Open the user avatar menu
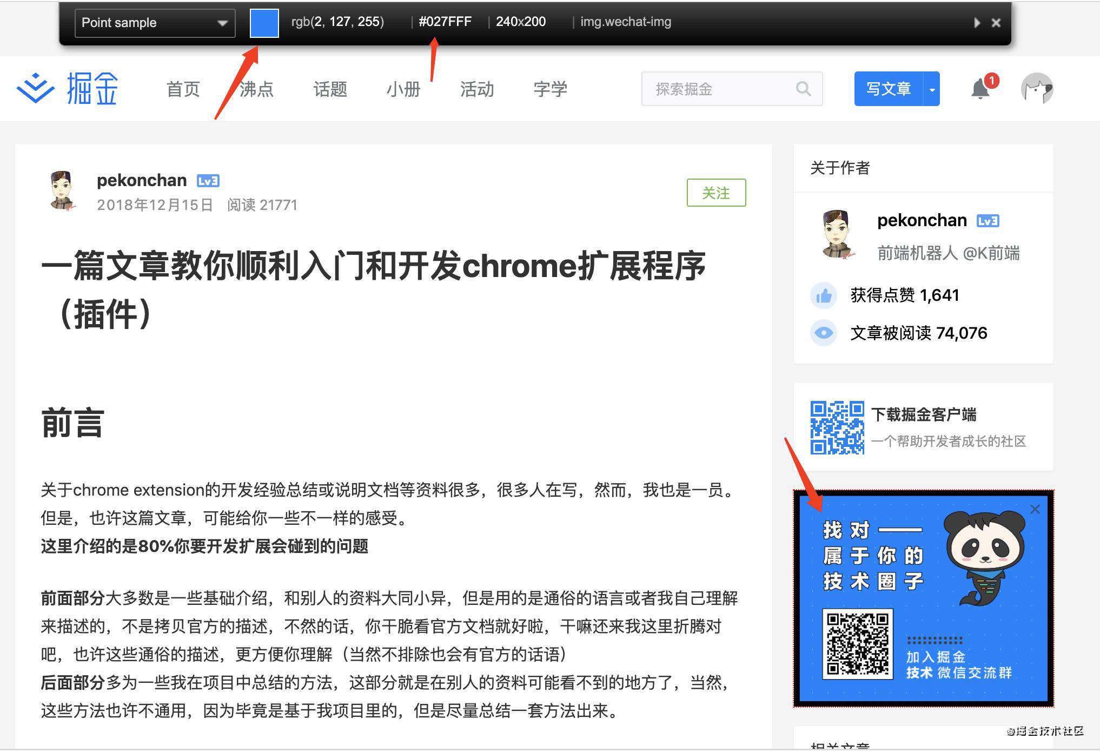 1037,89
